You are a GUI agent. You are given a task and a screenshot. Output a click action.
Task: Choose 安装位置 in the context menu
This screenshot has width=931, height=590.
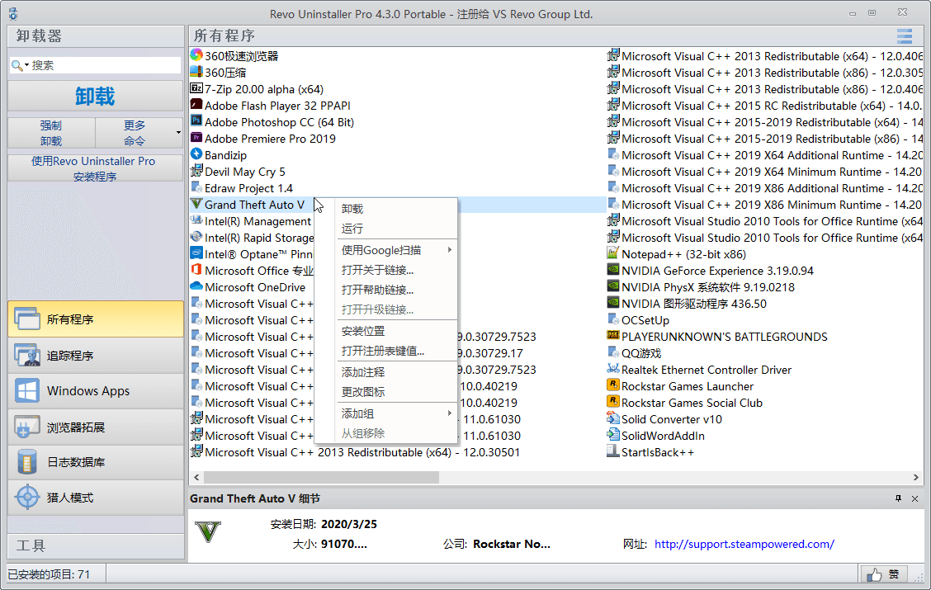[x=363, y=332]
